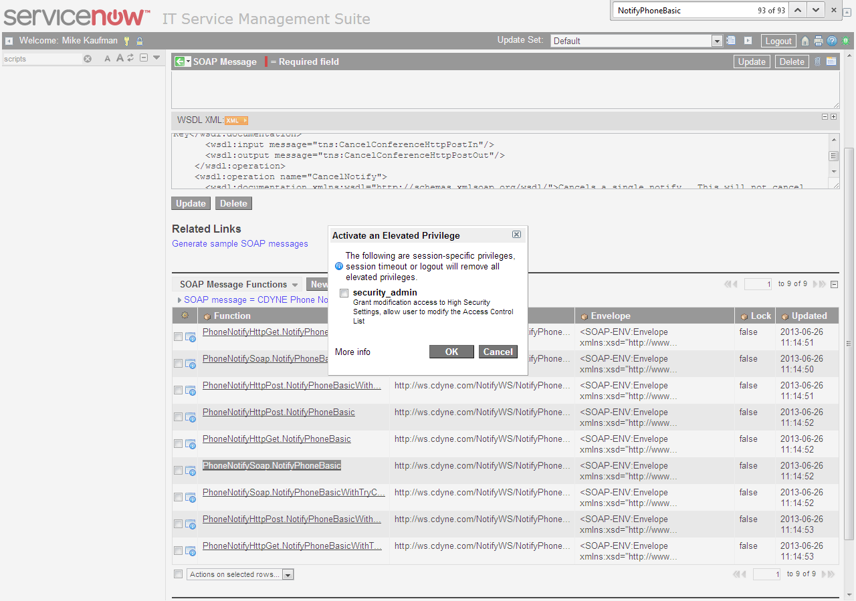The image size is (856, 601).
Task: Open attachments with the paperclip icon
Action: (817, 62)
